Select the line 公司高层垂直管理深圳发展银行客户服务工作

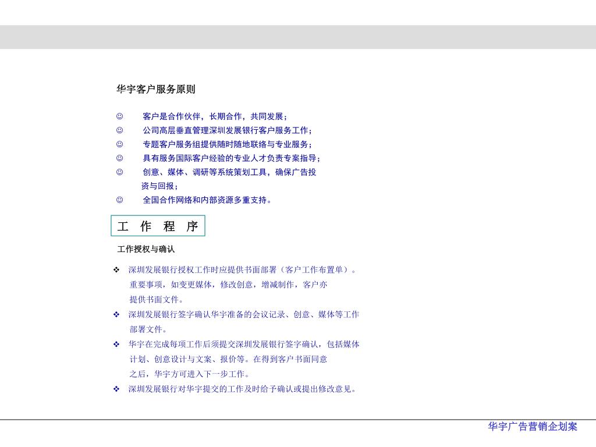coord(228,130)
